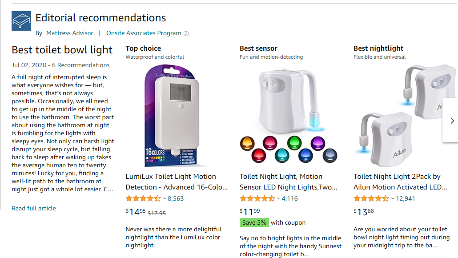458x258 pixels.
Task: Open Toilet Night Light 2Pack by Ailun
Action: click(400, 182)
